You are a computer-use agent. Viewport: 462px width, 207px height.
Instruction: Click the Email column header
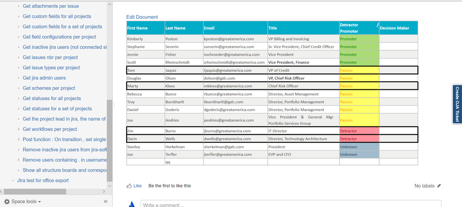tap(235, 28)
